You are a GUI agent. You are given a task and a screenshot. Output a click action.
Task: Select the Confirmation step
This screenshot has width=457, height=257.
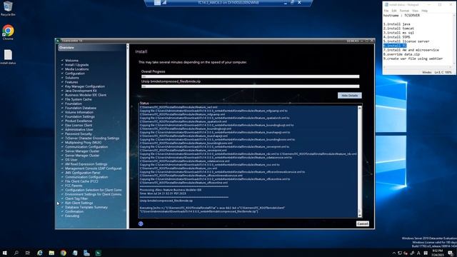coord(74,211)
